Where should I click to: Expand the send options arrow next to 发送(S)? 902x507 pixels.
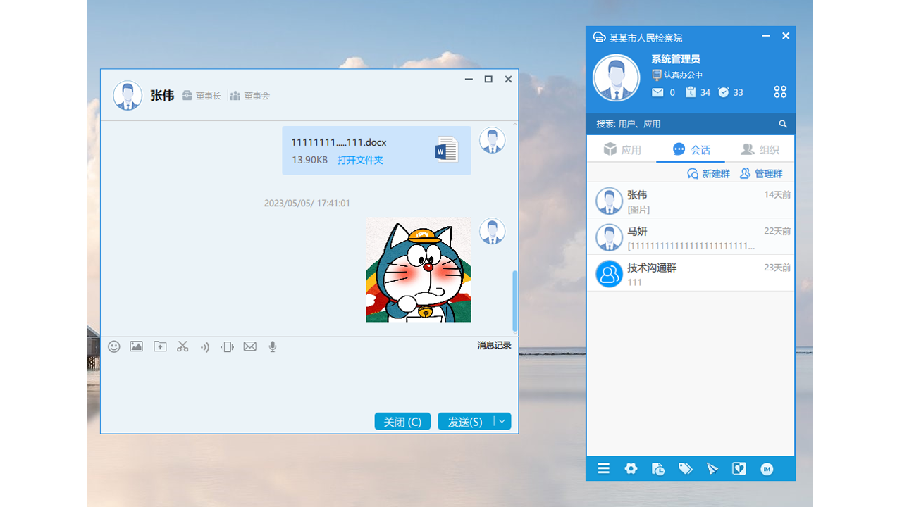point(502,421)
